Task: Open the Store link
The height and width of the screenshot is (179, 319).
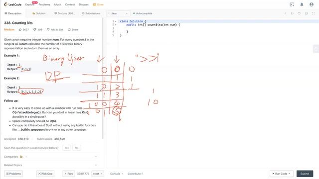Action: pos(98,4)
